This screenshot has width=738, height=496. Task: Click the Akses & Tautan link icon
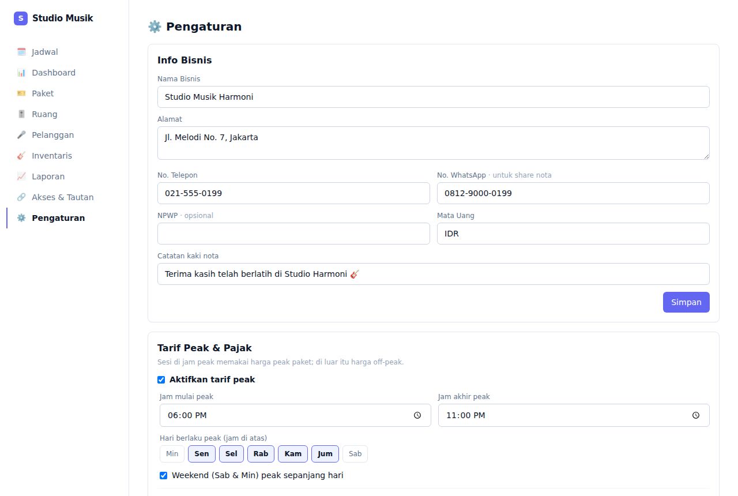21,197
